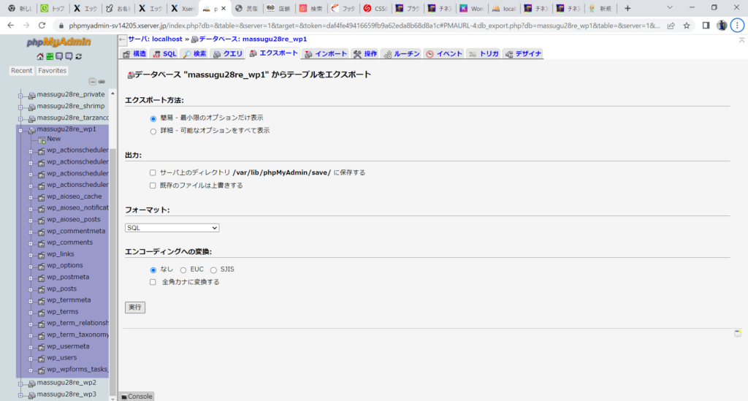Image resolution: width=748 pixels, height=401 pixels.
Task: Select the wp_aioseo_cache table row
Action: tap(74, 196)
